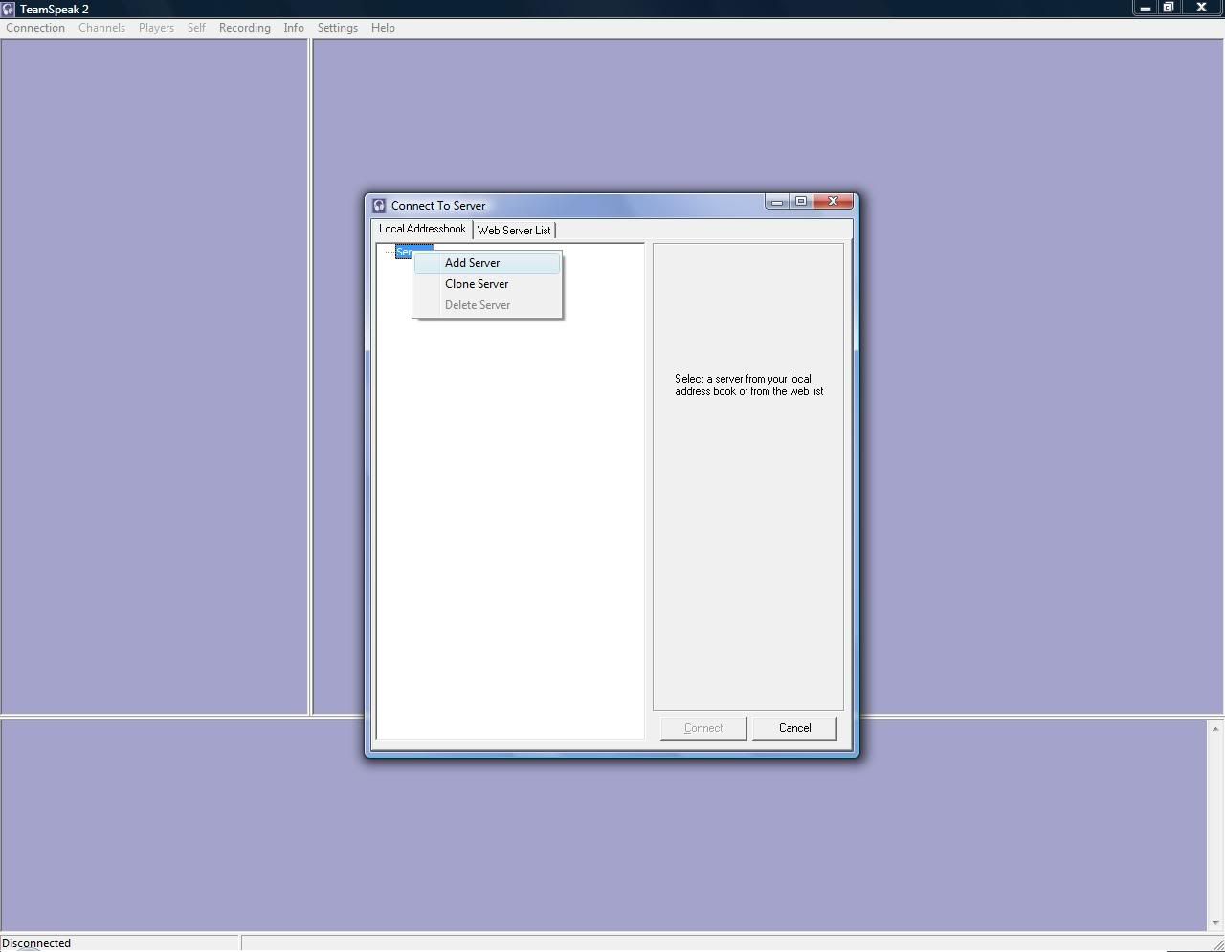The image size is (1225, 952).
Task: Open the grayed Players menu
Action: point(156,28)
